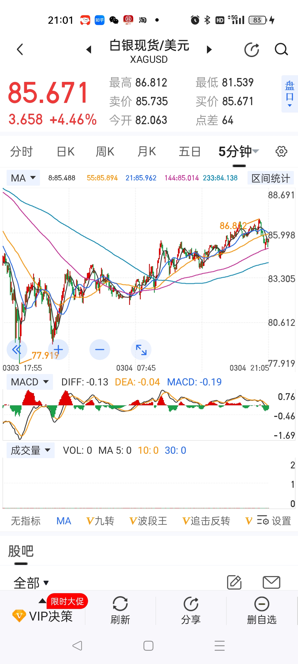Open chart settings gear icon
This screenshot has height=664, width=298.
[281, 152]
